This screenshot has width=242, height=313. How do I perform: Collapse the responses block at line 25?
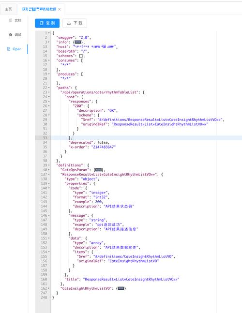tap(49, 102)
